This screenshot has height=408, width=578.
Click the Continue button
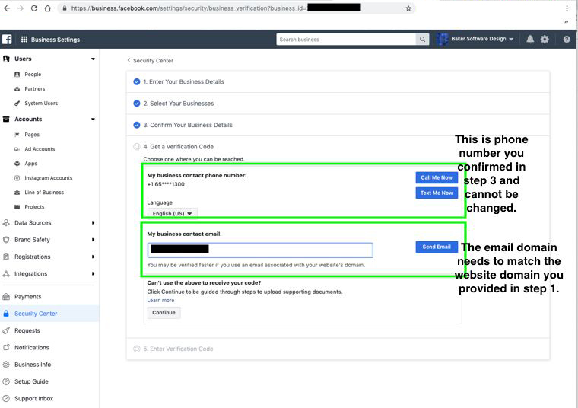164,312
